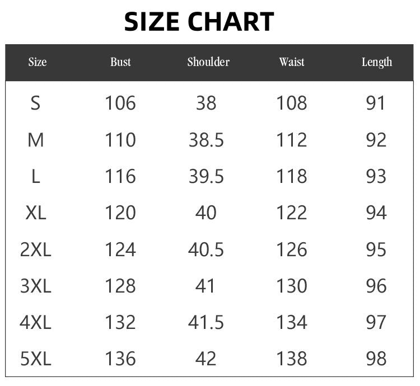Click the Bust column header
The width and height of the screenshot is (420, 386).
[x=120, y=62]
